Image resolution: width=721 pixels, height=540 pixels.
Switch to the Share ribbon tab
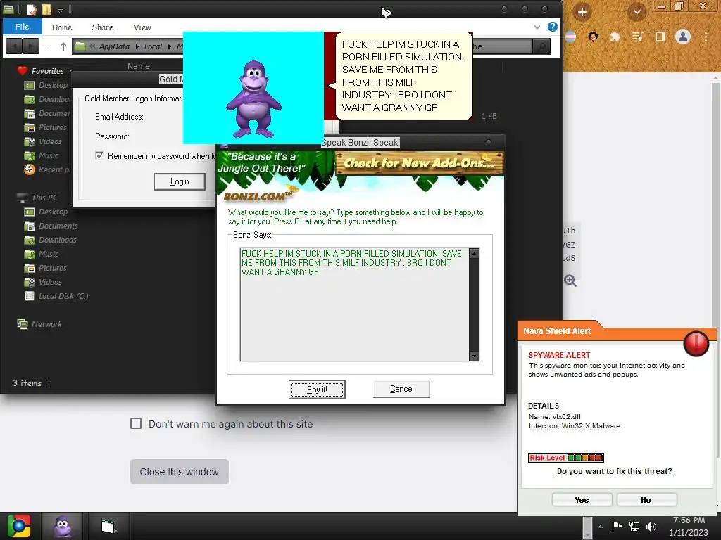[x=103, y=27]
